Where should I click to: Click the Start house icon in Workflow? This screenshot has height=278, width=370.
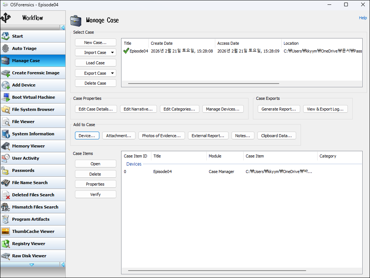(x=6, y=36)
